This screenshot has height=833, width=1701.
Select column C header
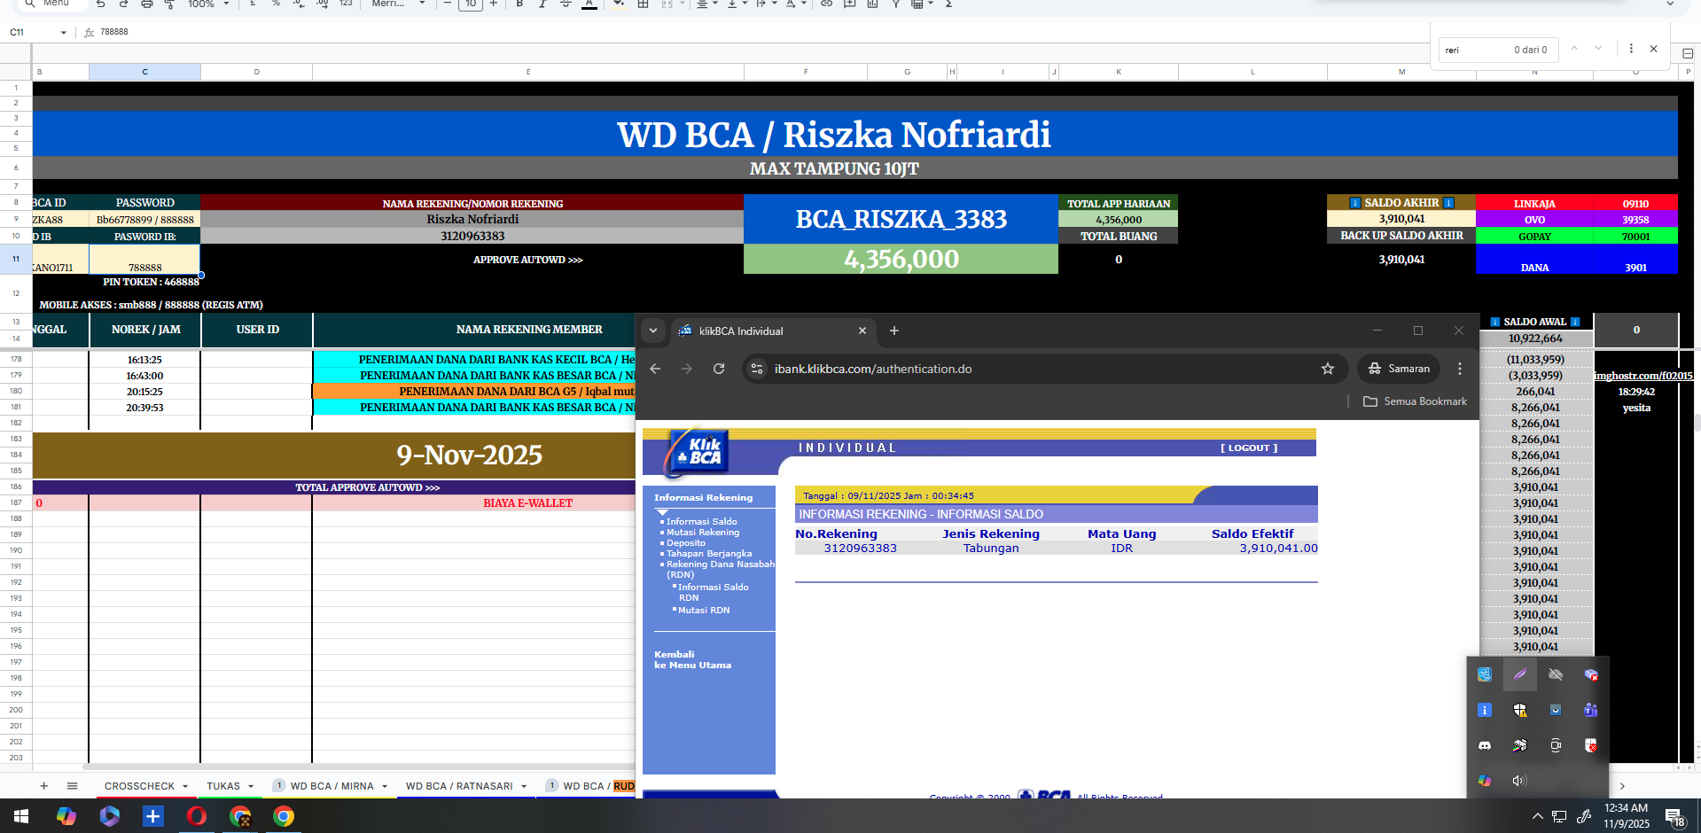click(144, 72)
